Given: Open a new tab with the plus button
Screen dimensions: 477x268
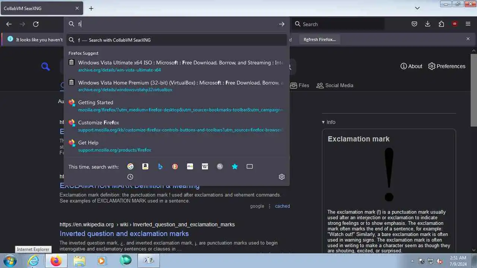Looking at the screenshot, I should (x=91, y=8).
